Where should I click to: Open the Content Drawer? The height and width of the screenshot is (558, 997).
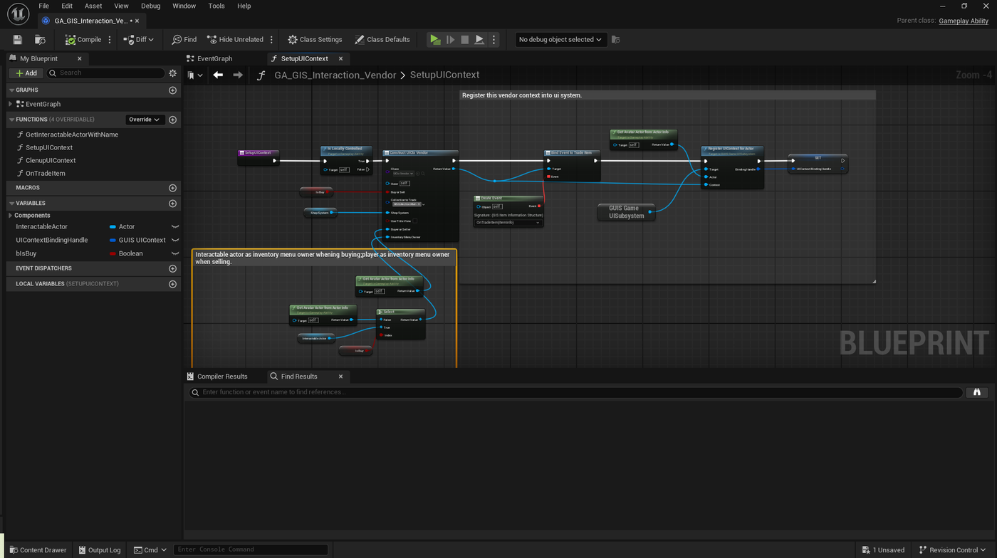click(x=38, y=550)
